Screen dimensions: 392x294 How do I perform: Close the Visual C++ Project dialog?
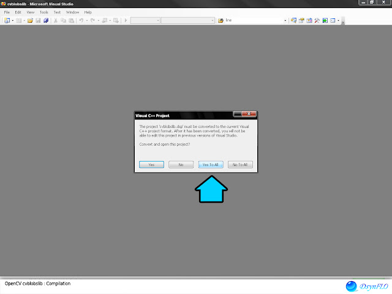pyautogui.click(x=249, y=114)
